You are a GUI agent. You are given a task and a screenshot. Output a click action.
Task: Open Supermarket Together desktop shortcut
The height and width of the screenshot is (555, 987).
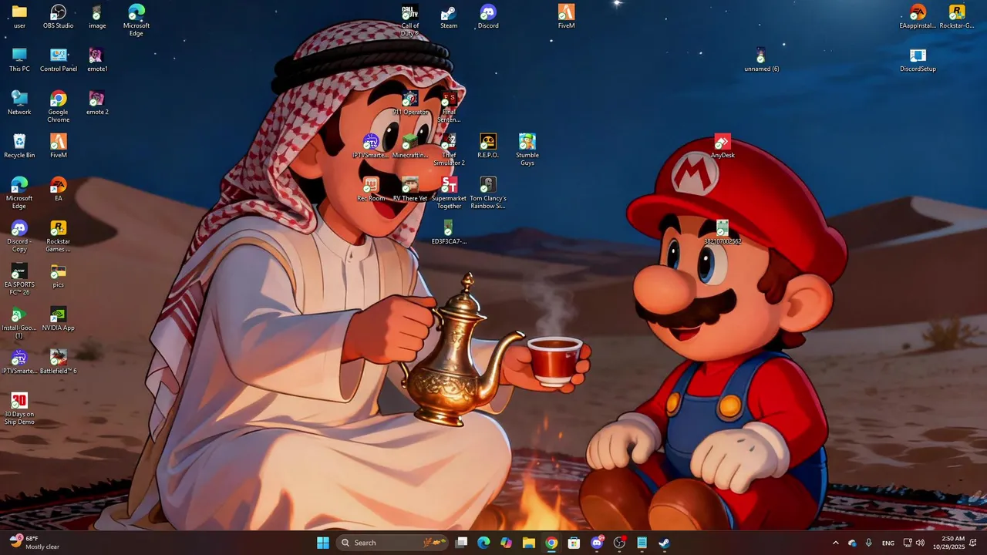tap(449, 193)
